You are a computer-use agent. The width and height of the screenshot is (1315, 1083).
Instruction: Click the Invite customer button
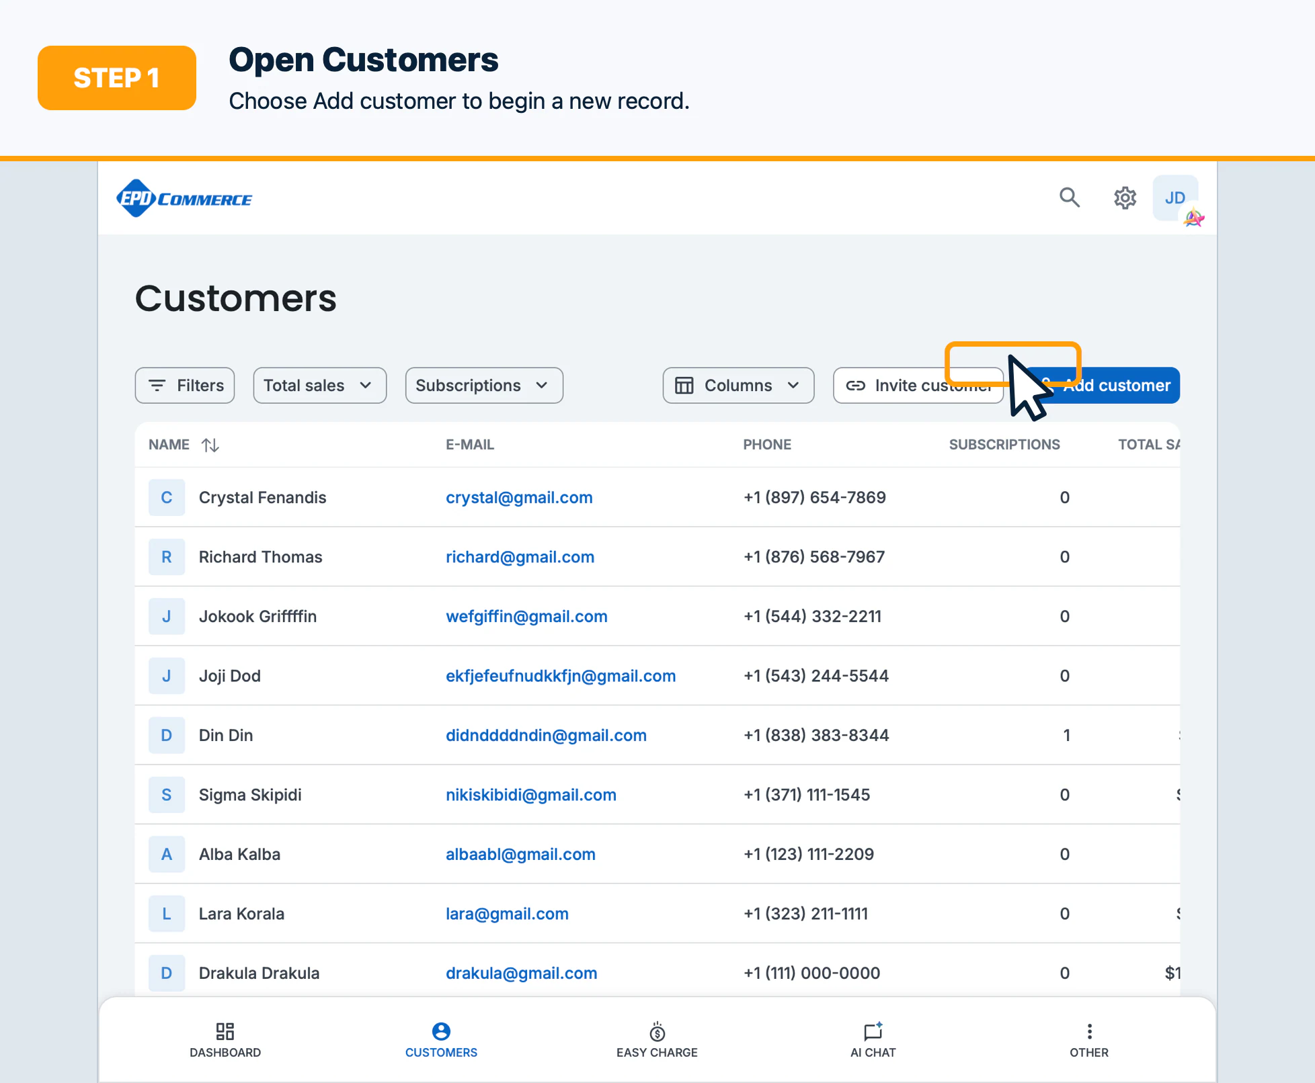coord(918,385)
